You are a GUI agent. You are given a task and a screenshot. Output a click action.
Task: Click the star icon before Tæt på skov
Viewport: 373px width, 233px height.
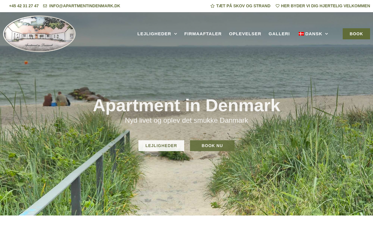[x=212, y=6]
